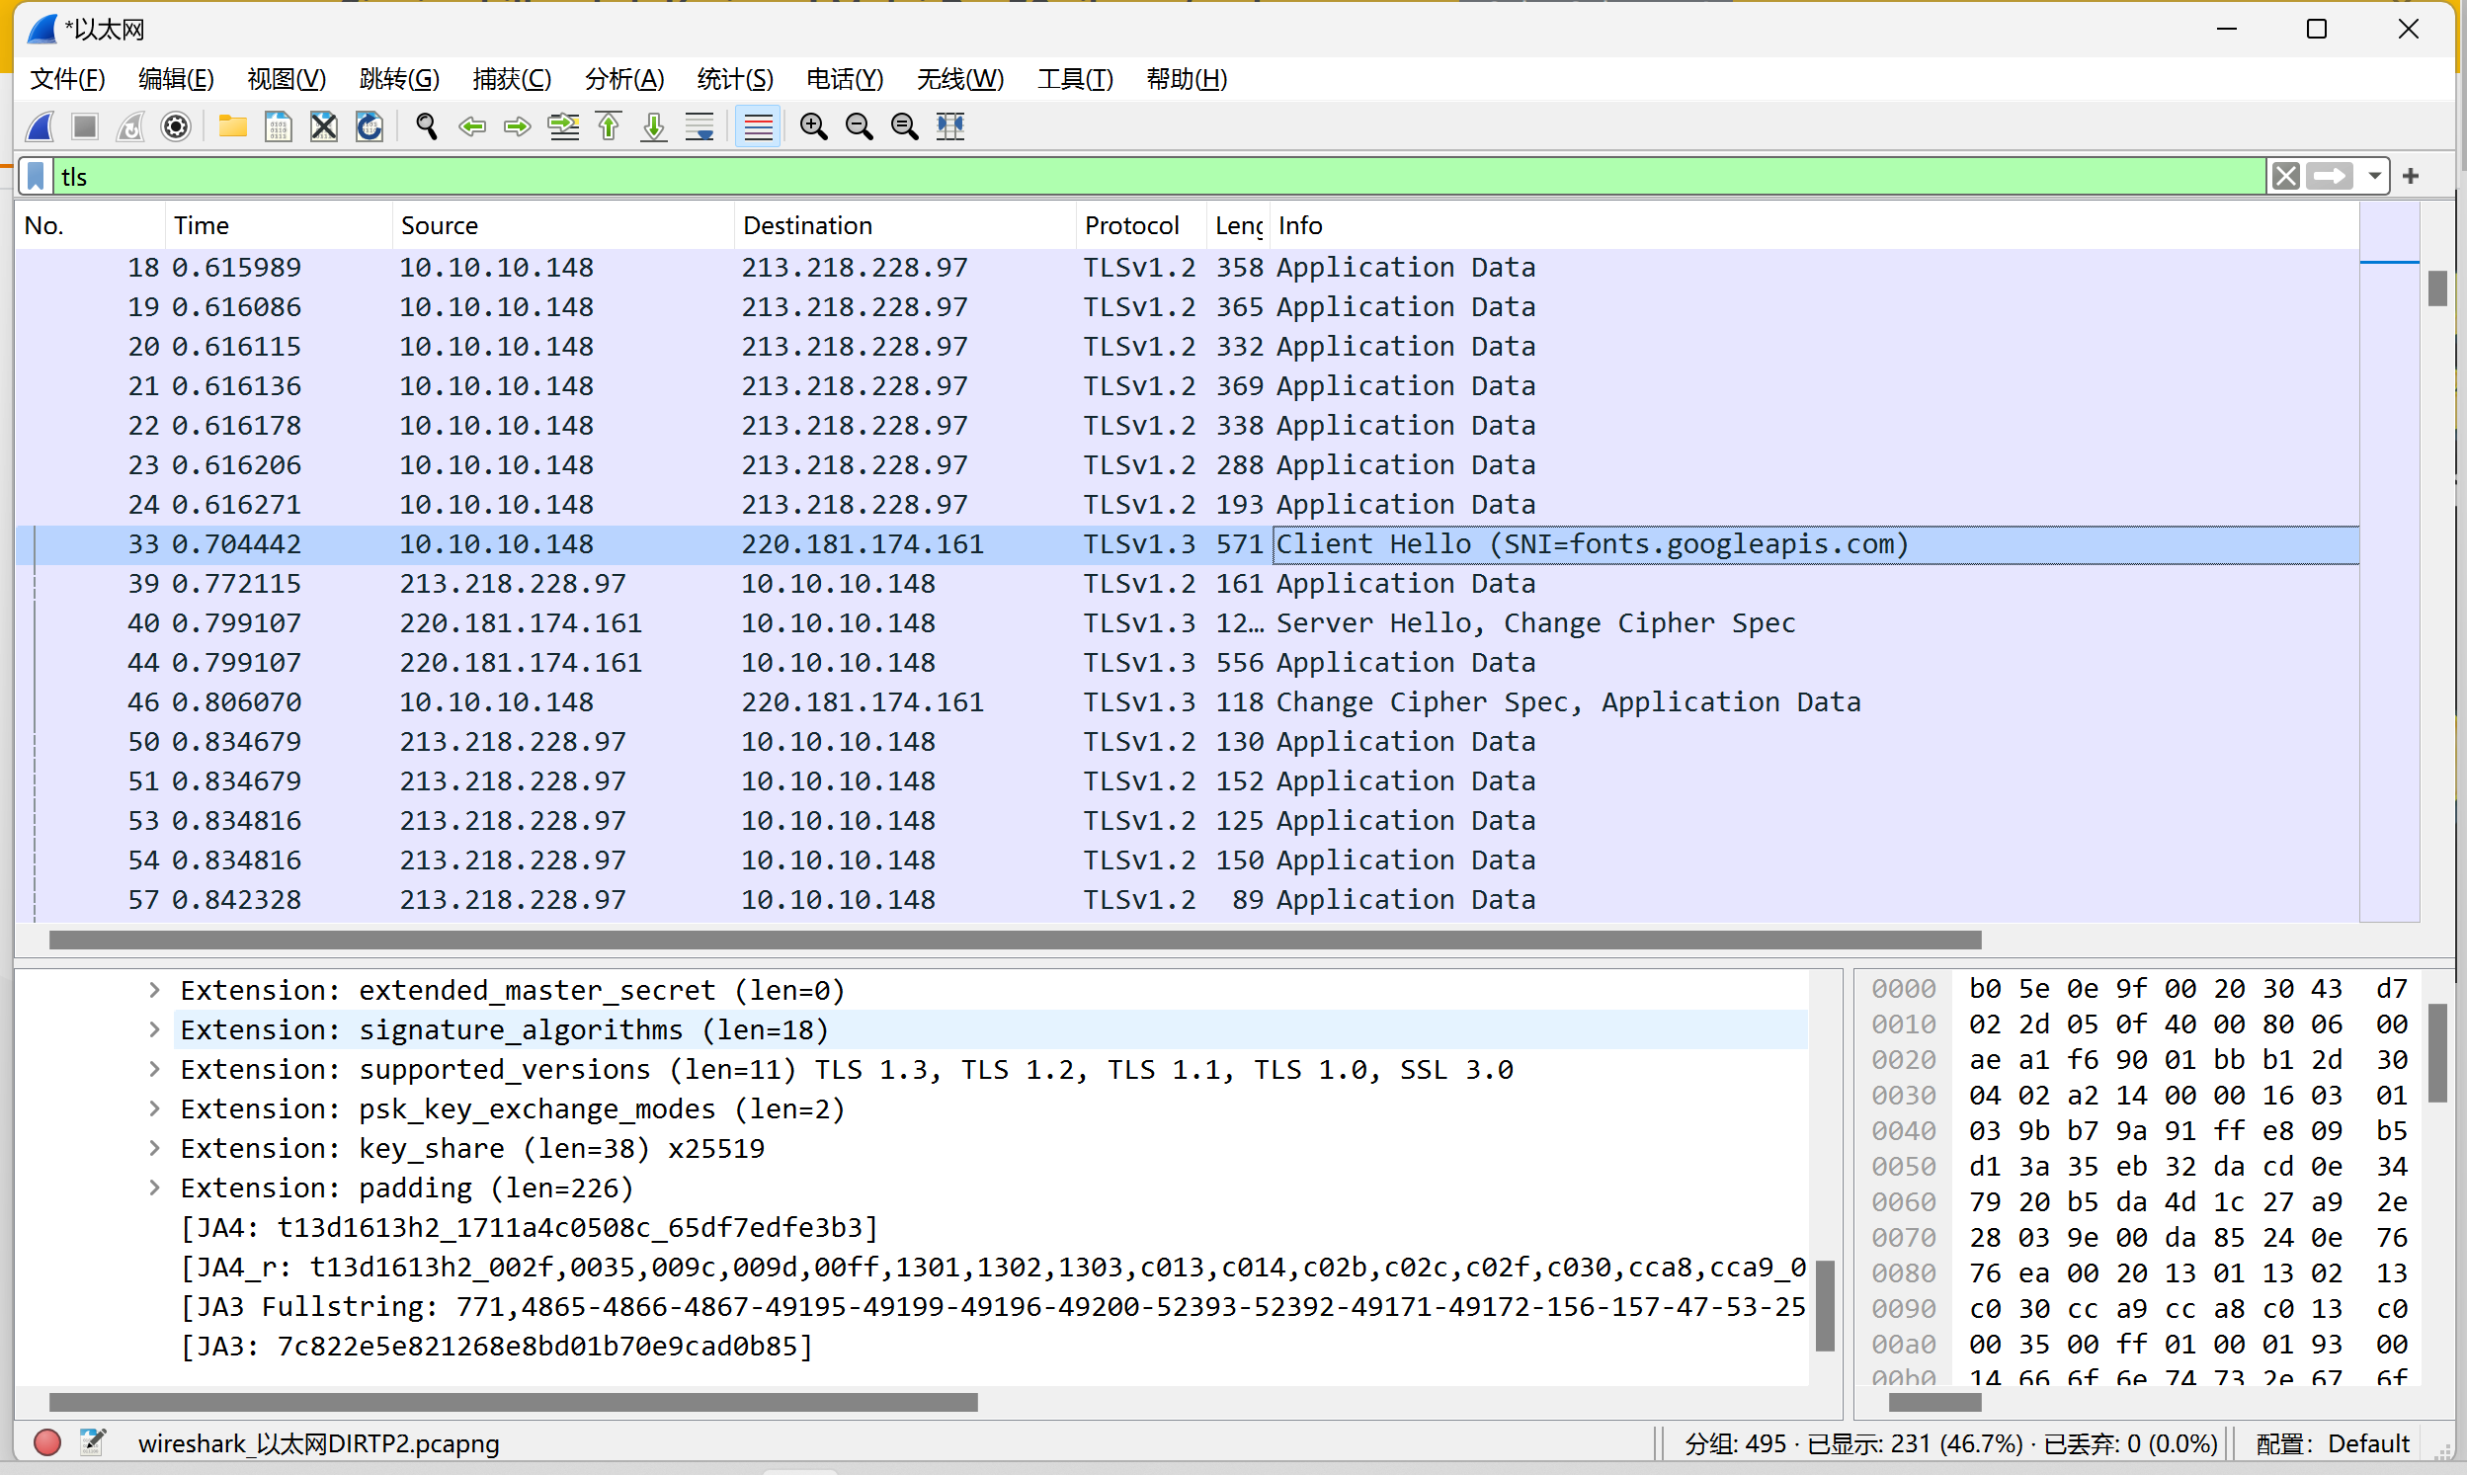The height and width of the screenshot is (1475, 2467).
Task: Click go to first packet icon
Action: click(x=609, y=126)
